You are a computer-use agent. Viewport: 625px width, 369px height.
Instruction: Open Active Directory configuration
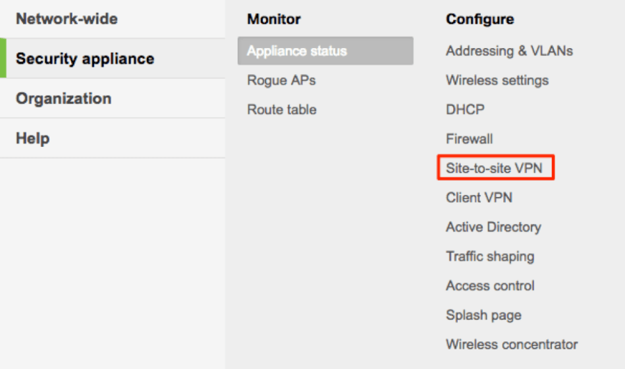(493, 227)
